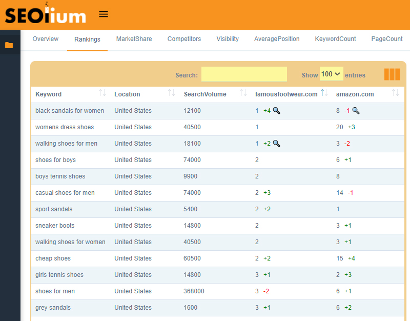Click the Location column header text
Image resolution: width=410 pixels, height=321 pixels.
coord(127,94)
